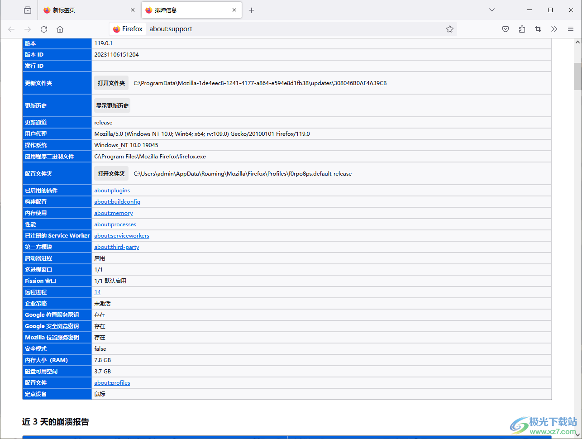Open the about:third-party link
The image size is (582, 439).
117,247
